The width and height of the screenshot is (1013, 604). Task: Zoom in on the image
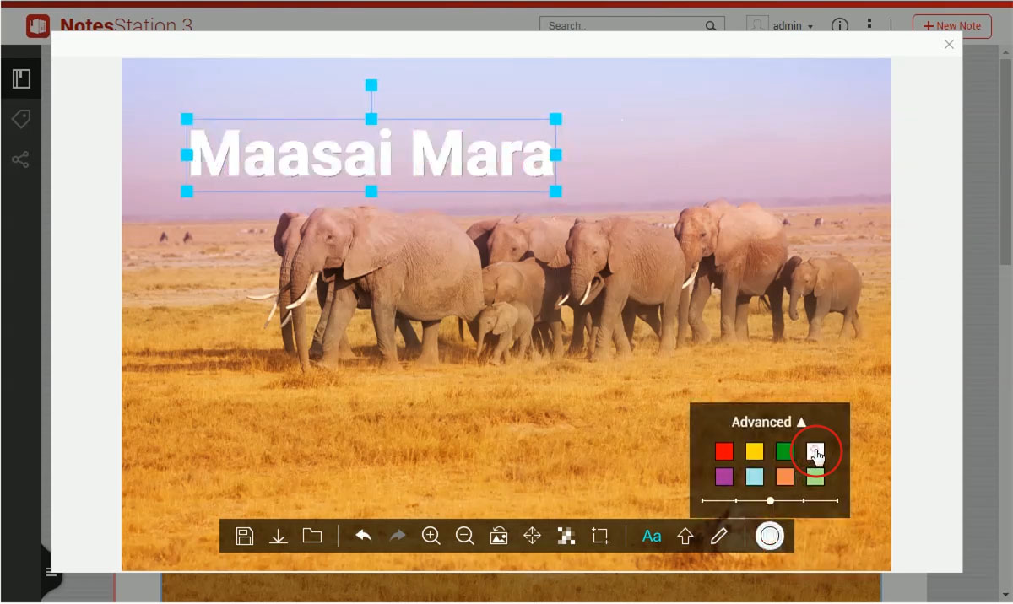click(x=431, y=536)
